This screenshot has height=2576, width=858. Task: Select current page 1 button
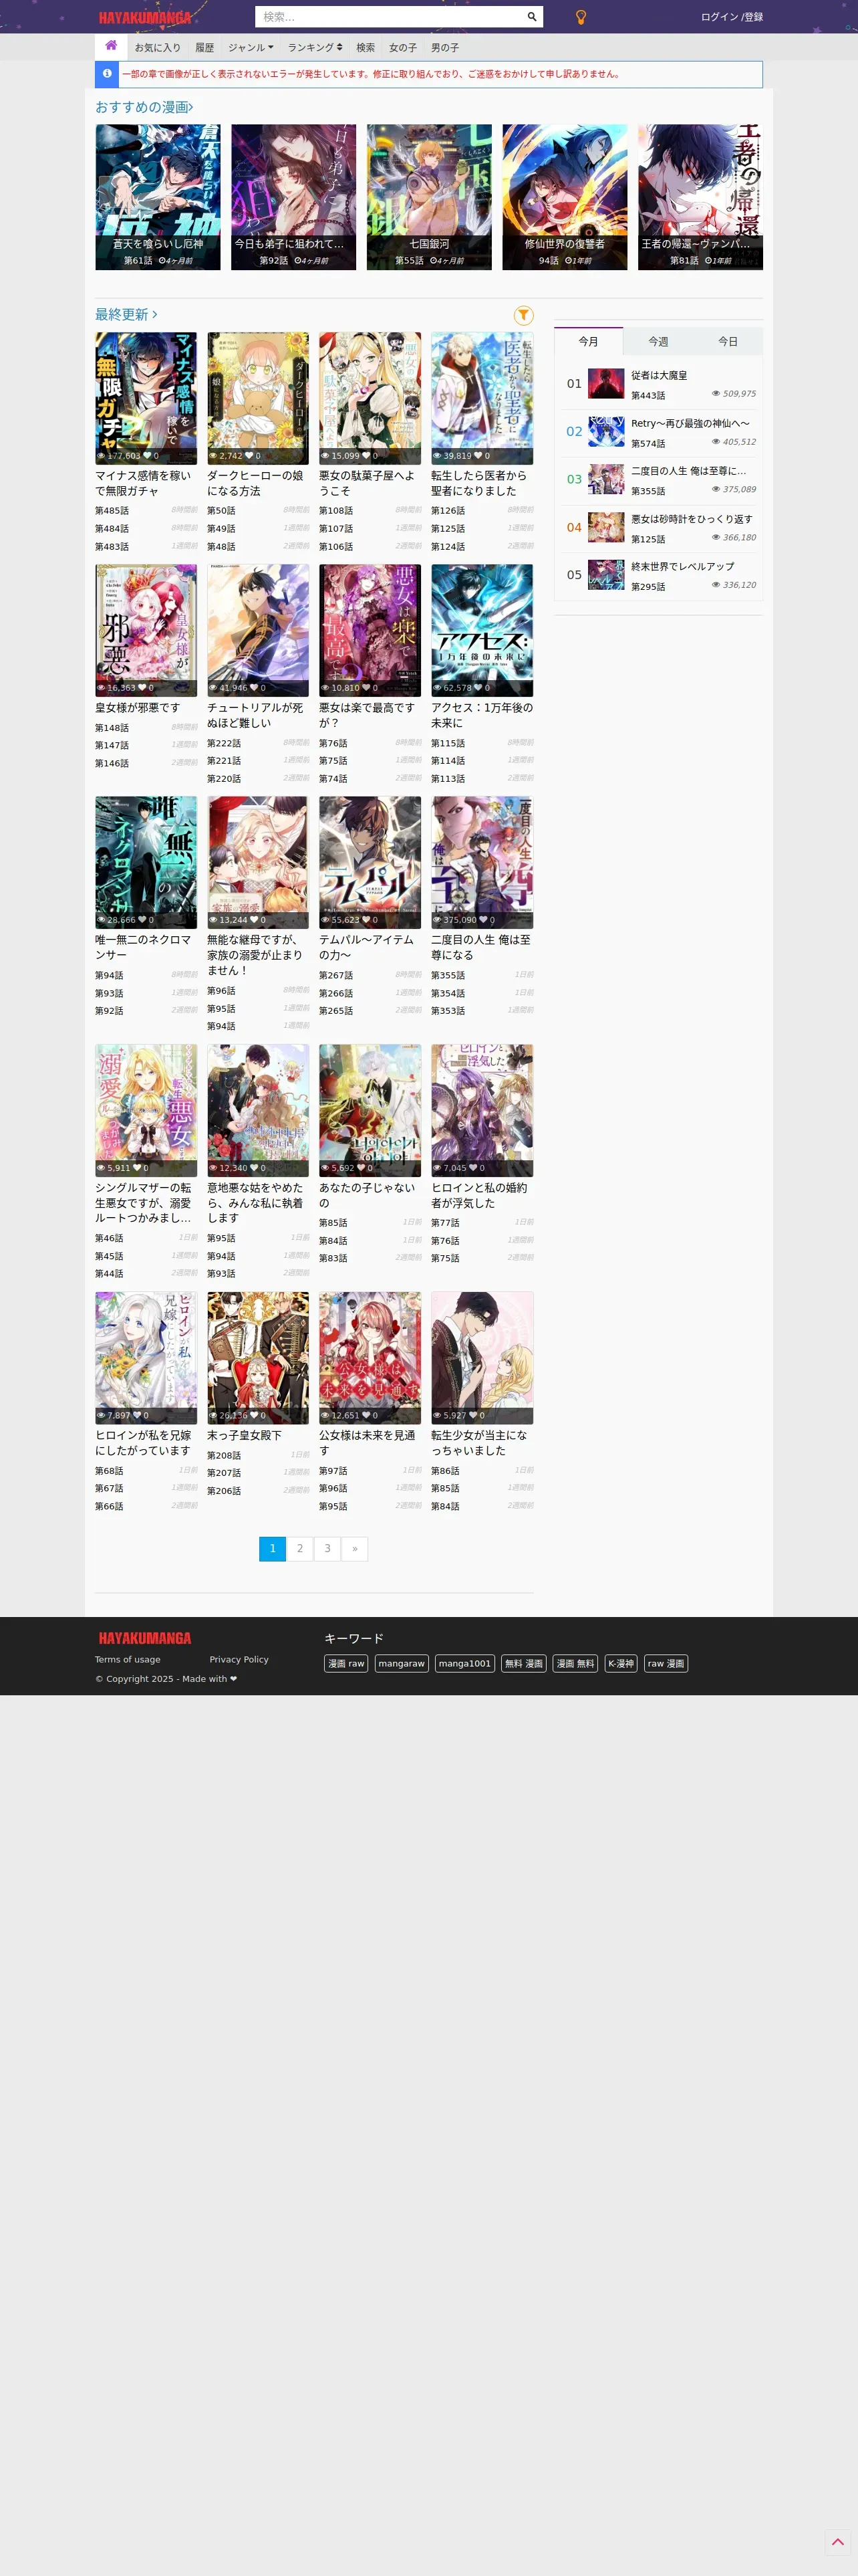pyautogui.click(x=273, y=1548)
